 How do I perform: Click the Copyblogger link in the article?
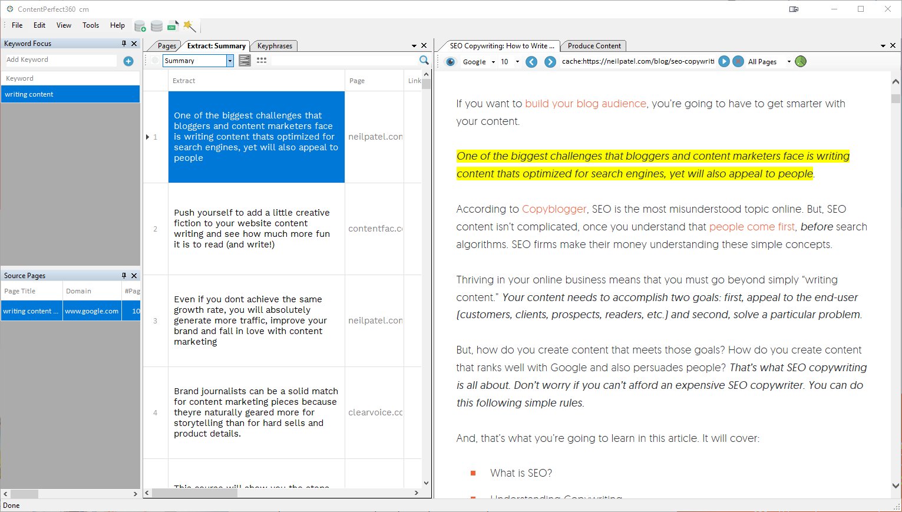click(x=554, y=209)
